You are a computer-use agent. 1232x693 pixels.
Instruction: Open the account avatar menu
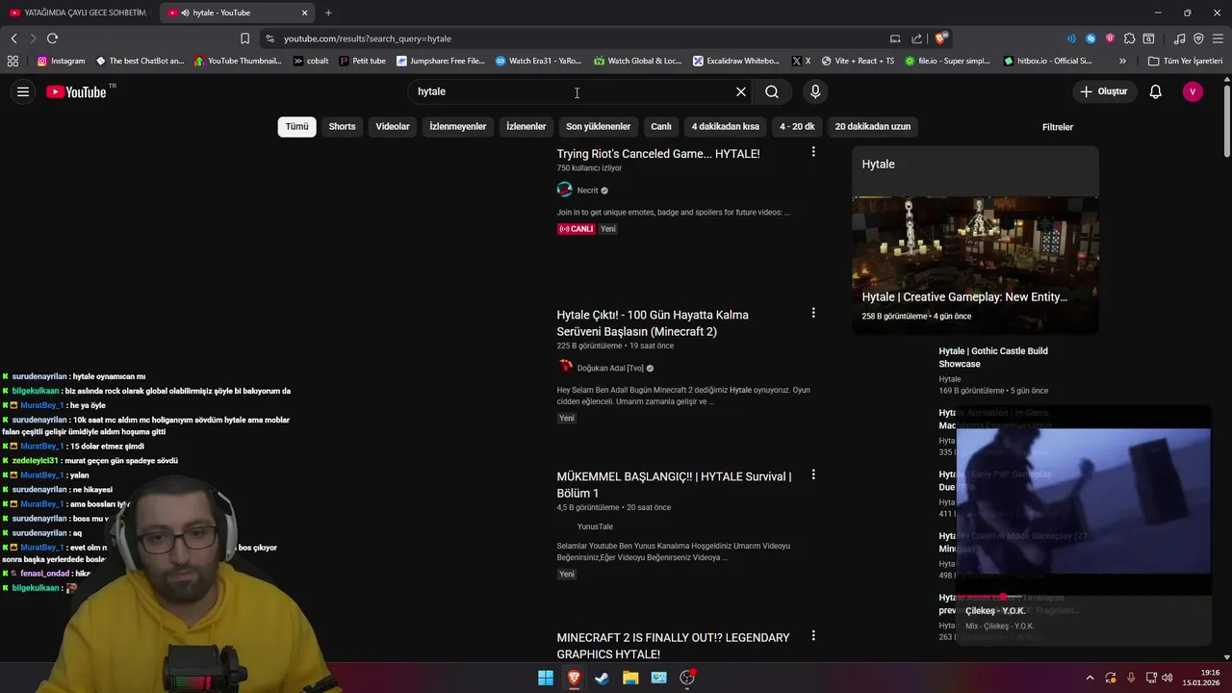pos(1193,91)
